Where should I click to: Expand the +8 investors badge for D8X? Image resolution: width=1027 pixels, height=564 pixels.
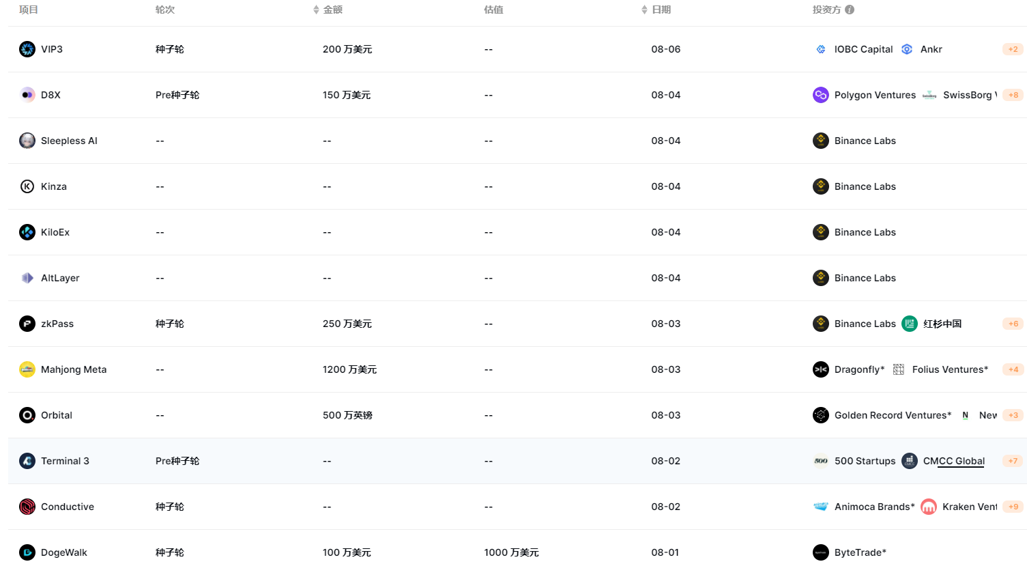(x=1013, y=95)
